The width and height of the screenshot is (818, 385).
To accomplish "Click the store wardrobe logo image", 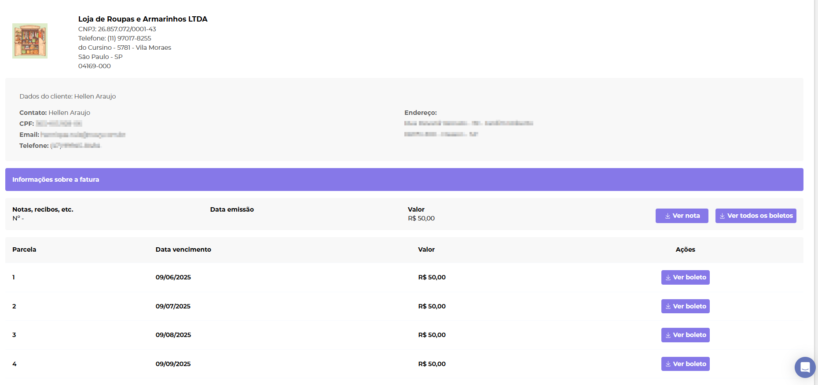I will click(30, 41).
